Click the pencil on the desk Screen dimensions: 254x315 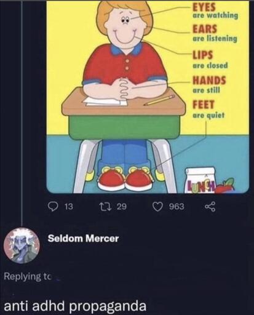pyautogui.click(x=159, y=100)
